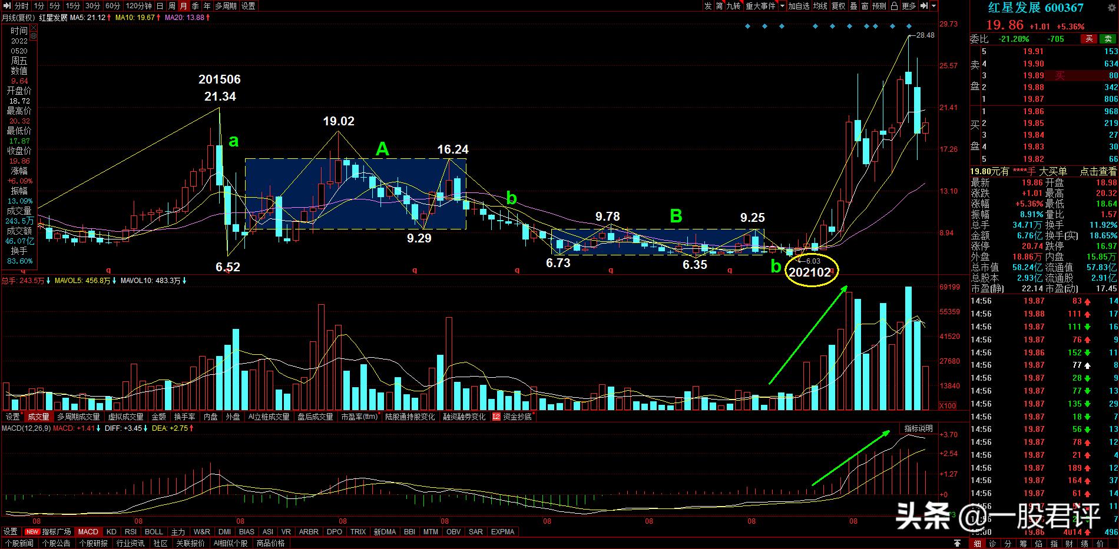The image size is (1119, 549).
Task: Click the green 卖 sell box beside 委比
Action: point(1107,39)
